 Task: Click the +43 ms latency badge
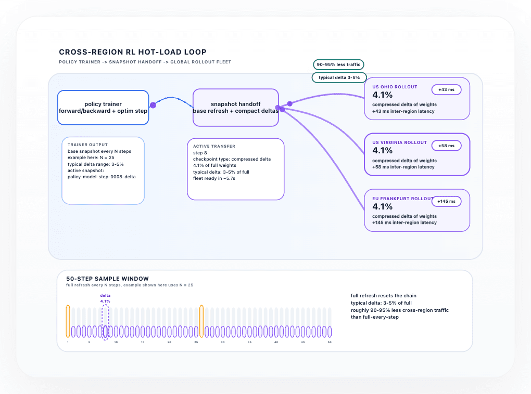coord(446,89)
